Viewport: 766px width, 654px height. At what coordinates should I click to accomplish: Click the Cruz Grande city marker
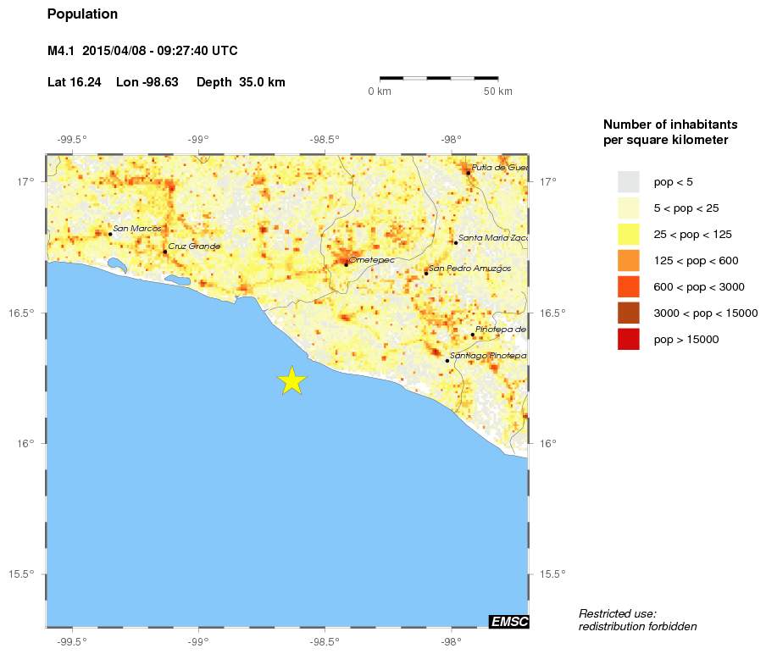165,252
